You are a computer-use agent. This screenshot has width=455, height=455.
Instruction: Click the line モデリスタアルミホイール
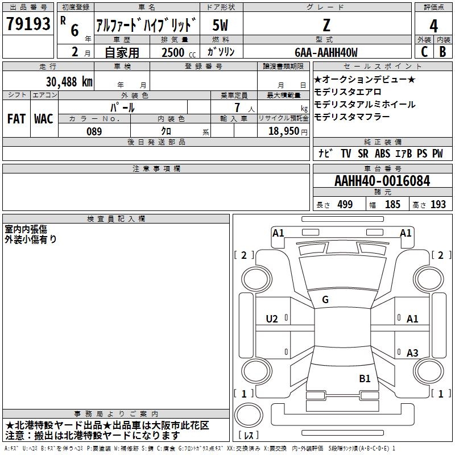(x=365, y=105)
